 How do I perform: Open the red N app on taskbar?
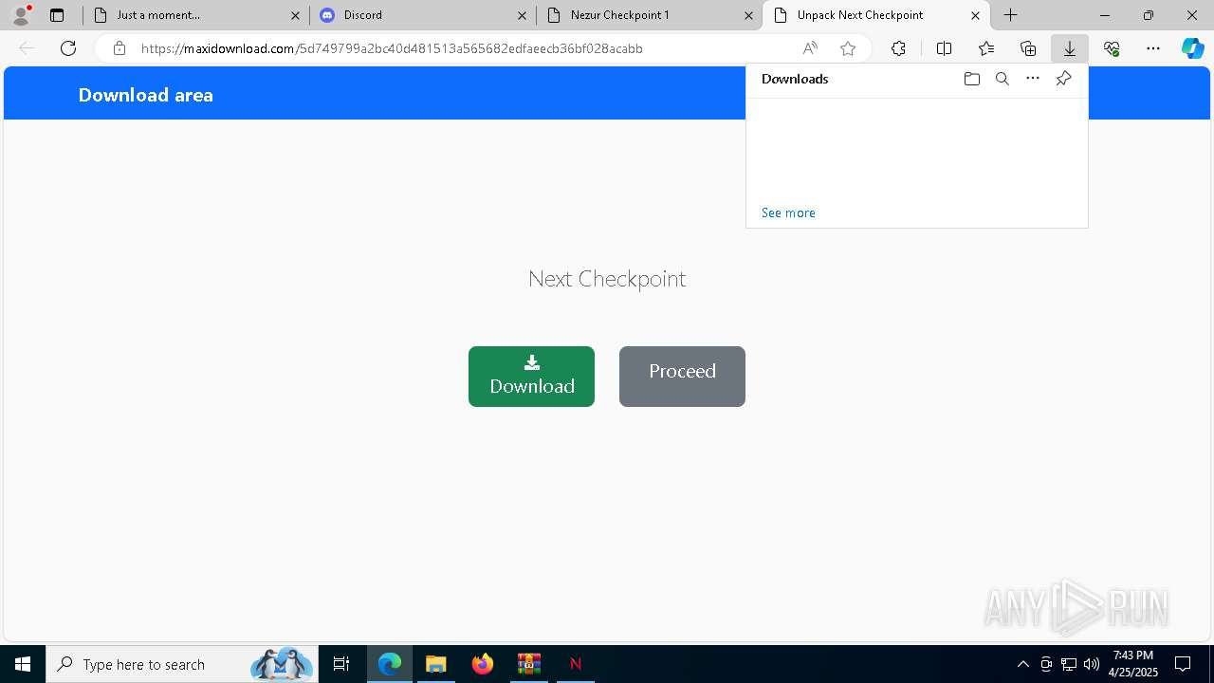(575, 664)
